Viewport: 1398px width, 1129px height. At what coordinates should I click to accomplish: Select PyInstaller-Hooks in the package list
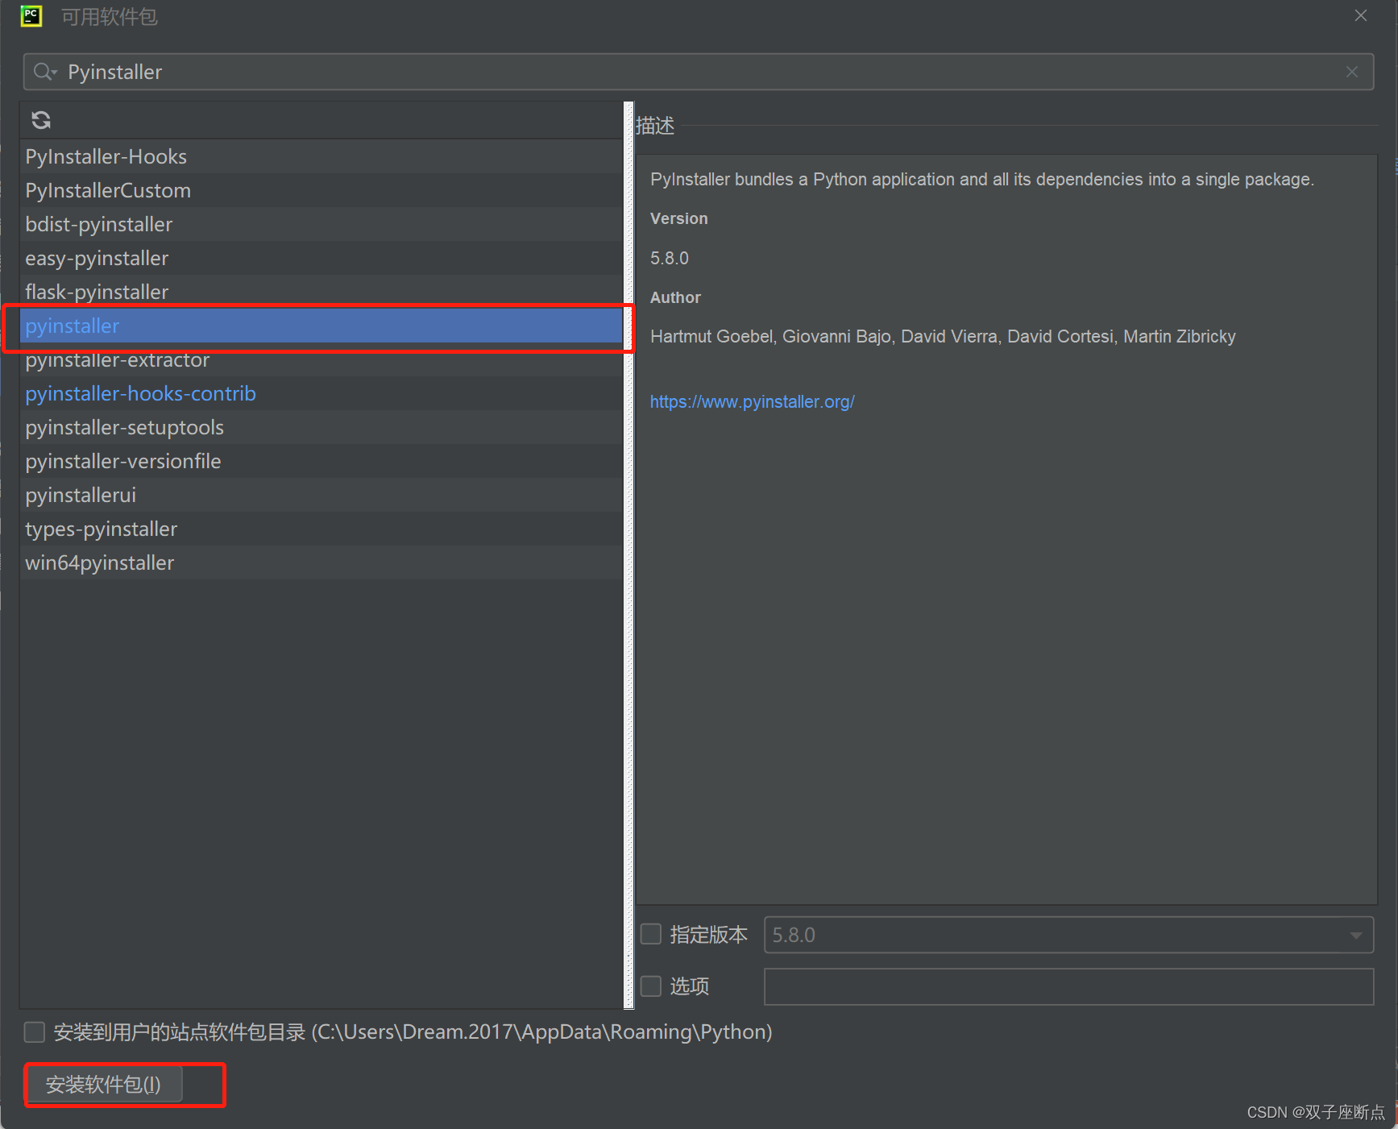(321, 156)
